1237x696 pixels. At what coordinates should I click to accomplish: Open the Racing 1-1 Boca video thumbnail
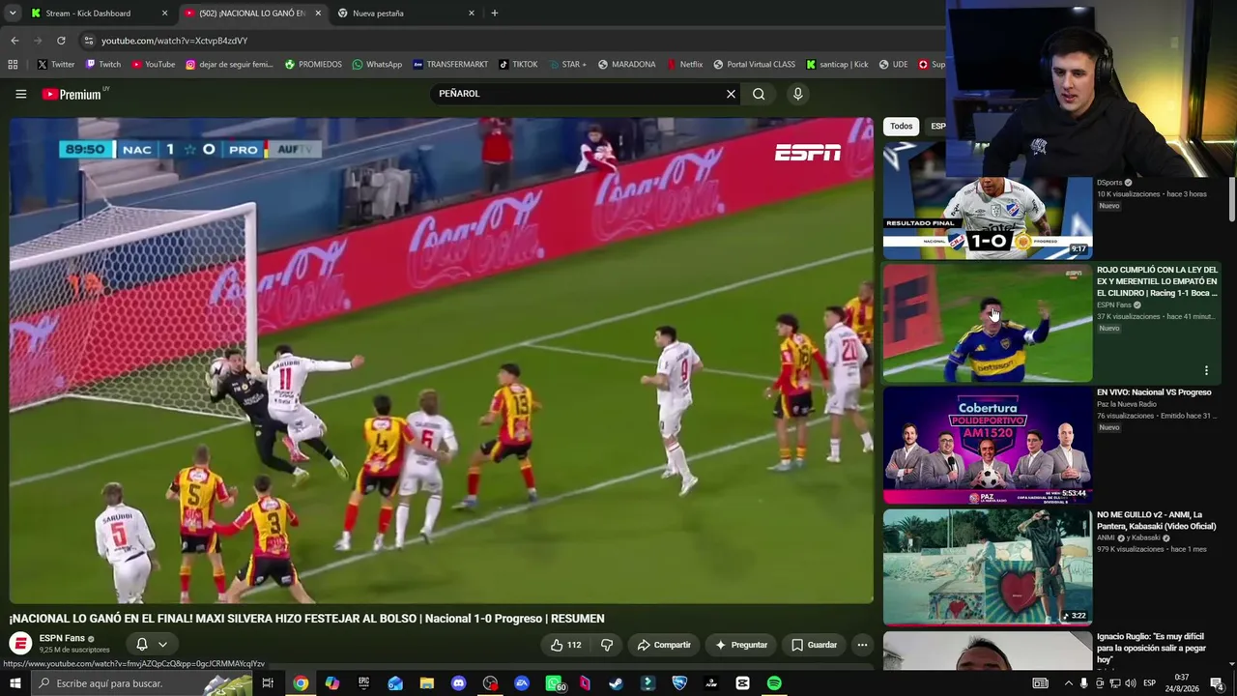tap(988, 323)
